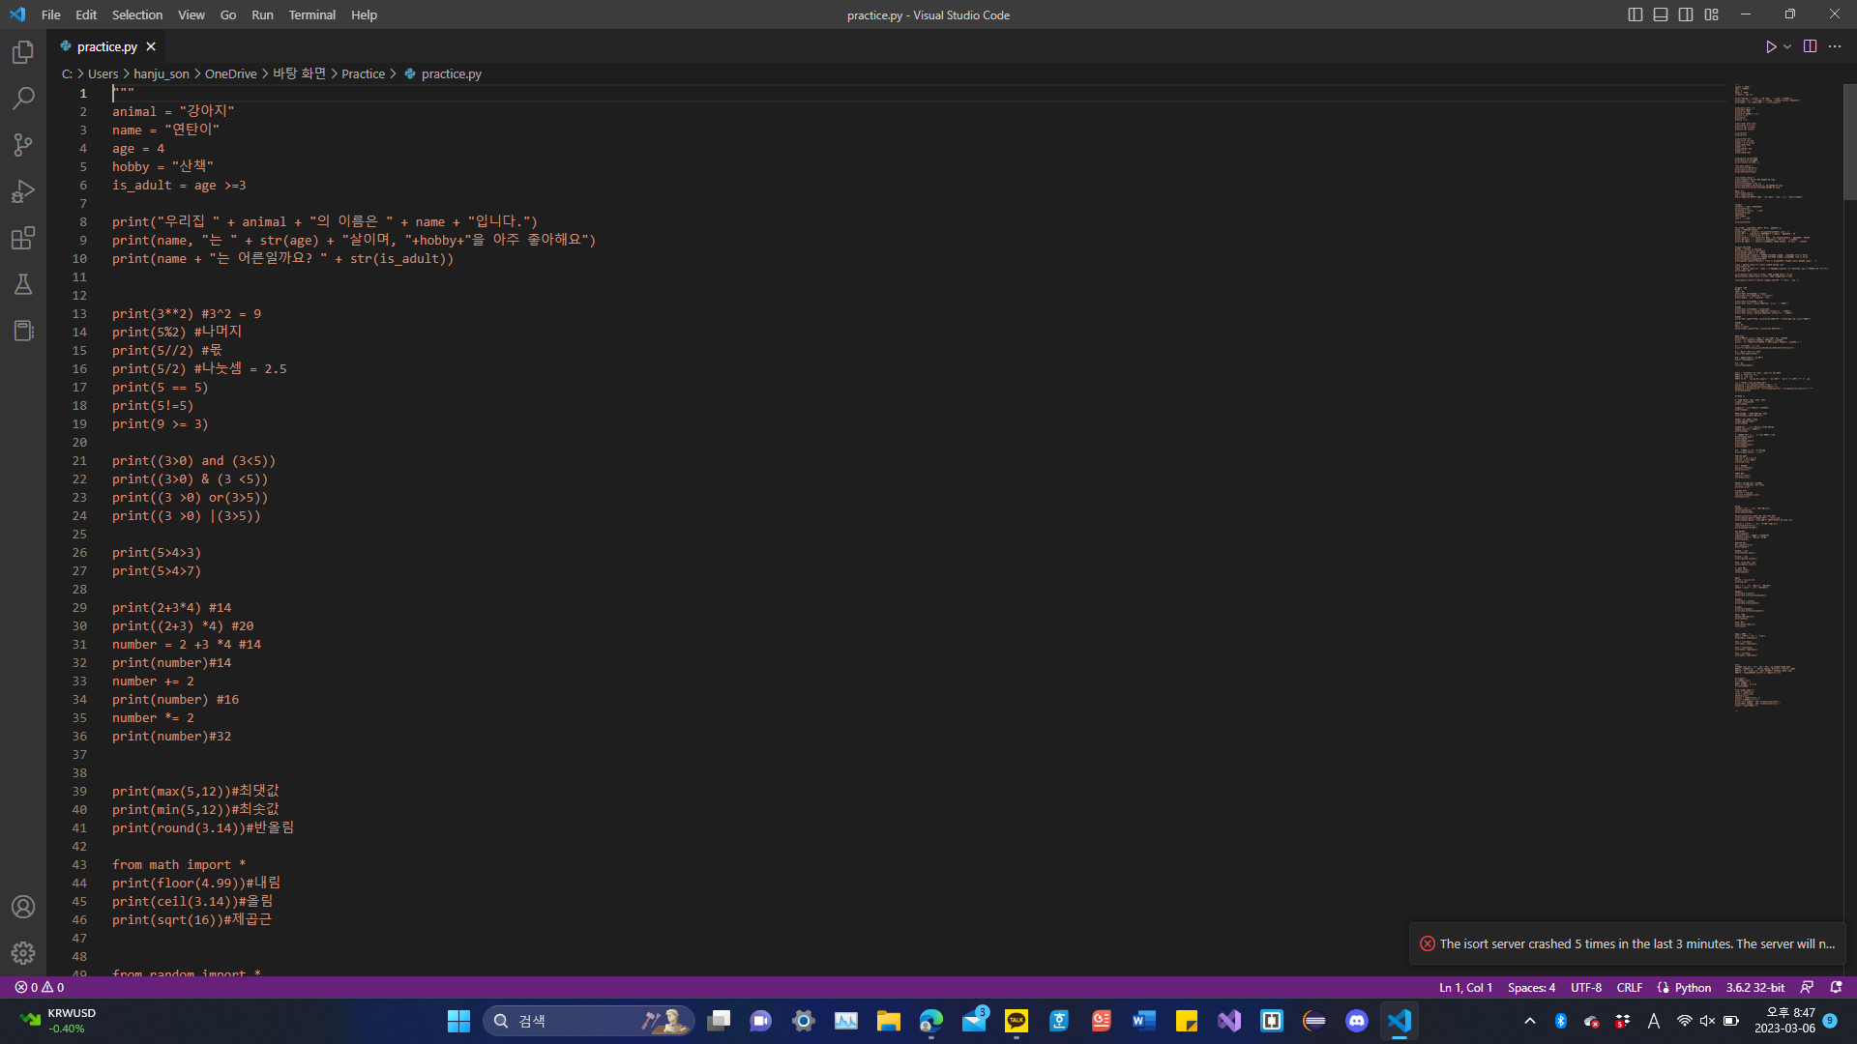Expand the run button dropdown arrow

1787,46
